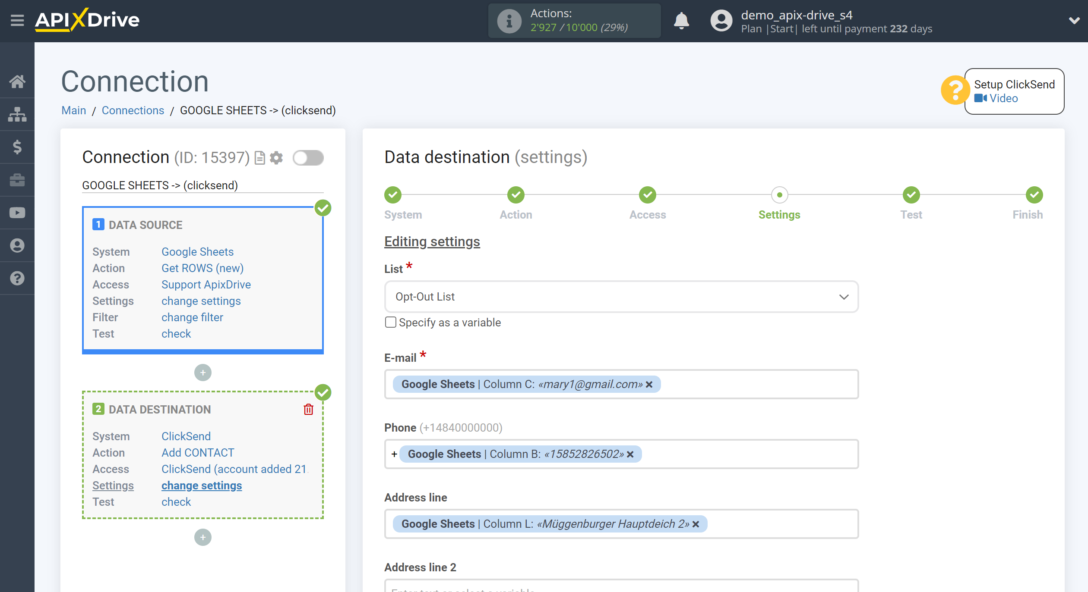This screenshot has height=592, width=1088.
Task: Click the Actions info icon
Action: click(509, 21)
